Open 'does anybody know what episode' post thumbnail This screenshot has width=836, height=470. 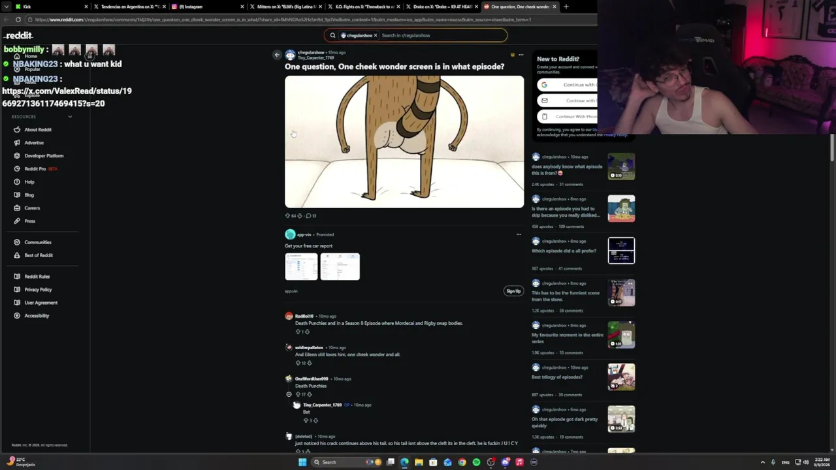(621, 166)
